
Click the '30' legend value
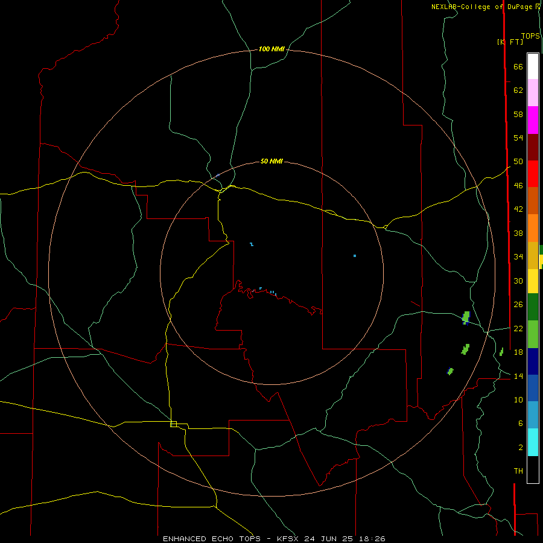pos(518,281)
